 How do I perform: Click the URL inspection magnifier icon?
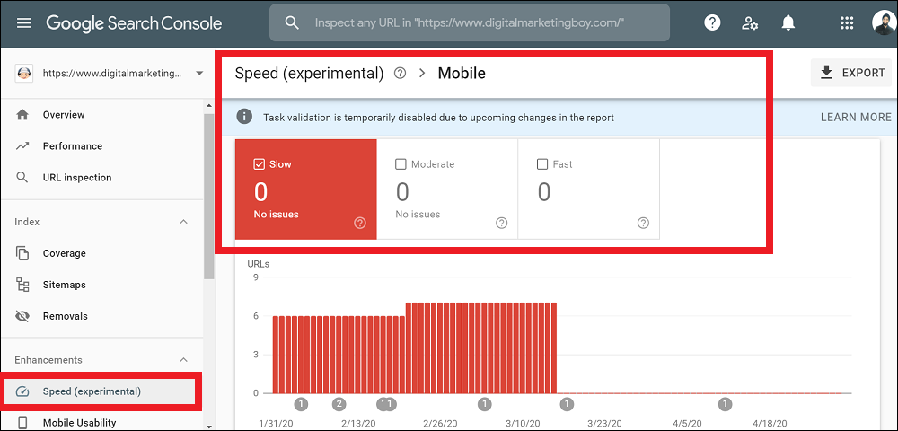point(22,178)
